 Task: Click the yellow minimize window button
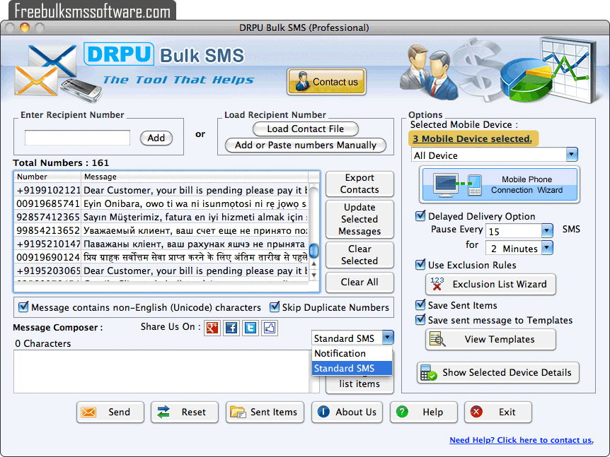[25, 28]
